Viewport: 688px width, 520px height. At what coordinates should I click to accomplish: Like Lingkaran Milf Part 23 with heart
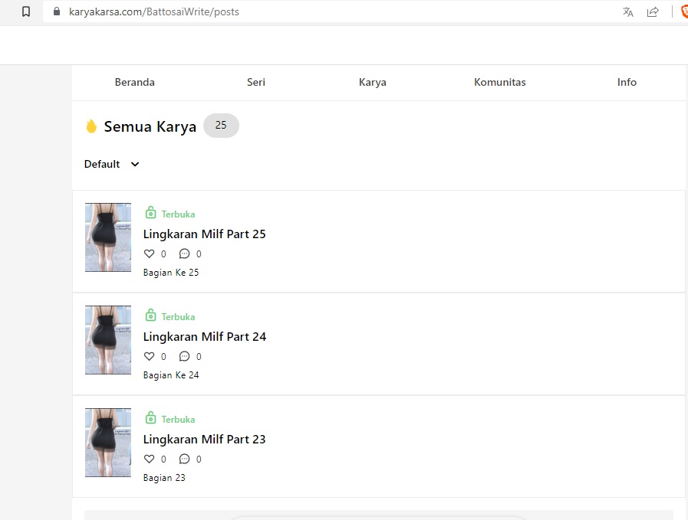(x=150, y=459)
